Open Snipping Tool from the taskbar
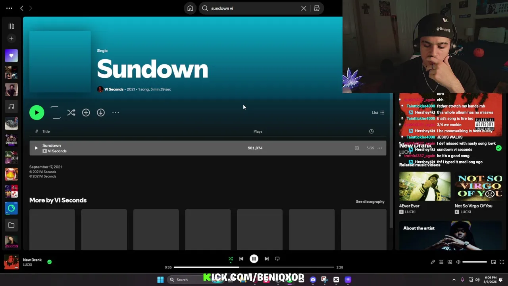The height and width of the screenshot is (286, 508). pos(324,280)
